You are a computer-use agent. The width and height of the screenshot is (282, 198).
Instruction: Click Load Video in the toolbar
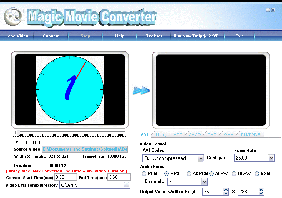tap(17, 36)
